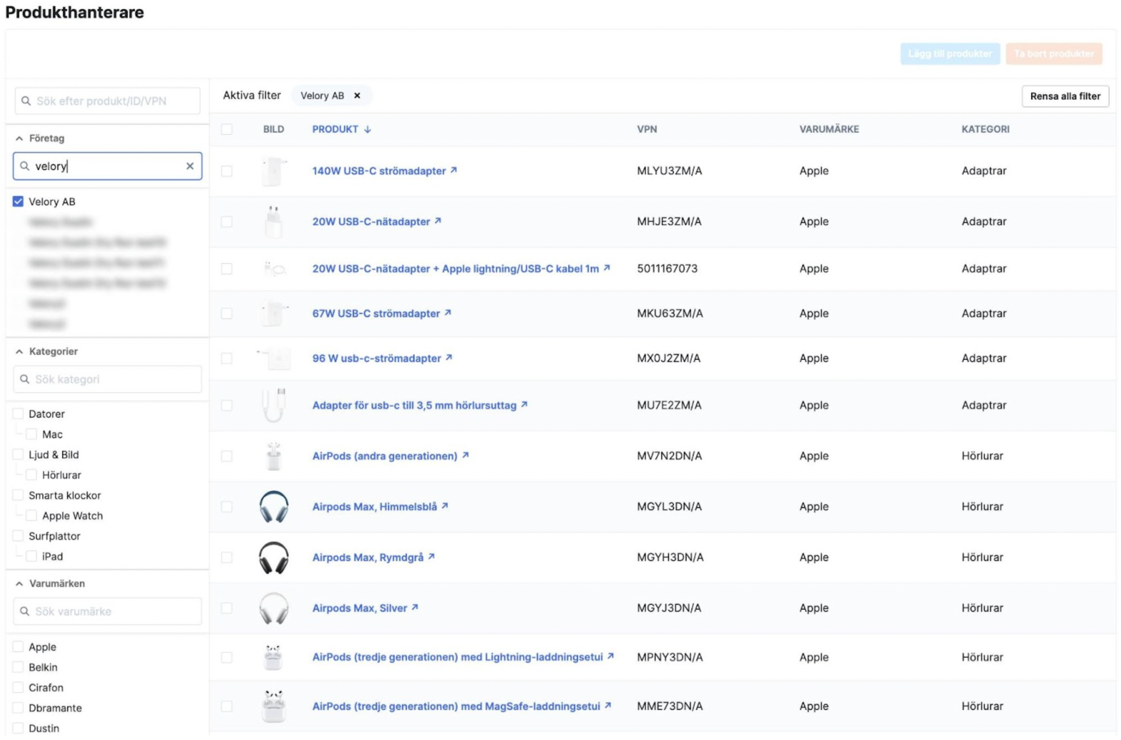Image resolution: width=1121 pixels, height=740 pixels.
Task: Tick the select-all checkbox in table header
Action: point(227,129)
